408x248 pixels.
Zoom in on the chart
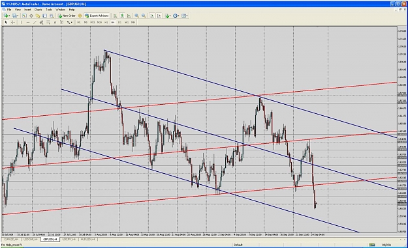click(136, 16)
